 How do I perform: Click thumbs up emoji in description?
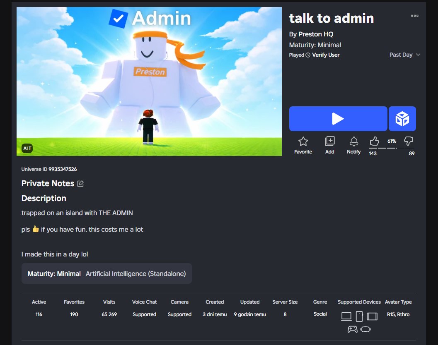36,229
